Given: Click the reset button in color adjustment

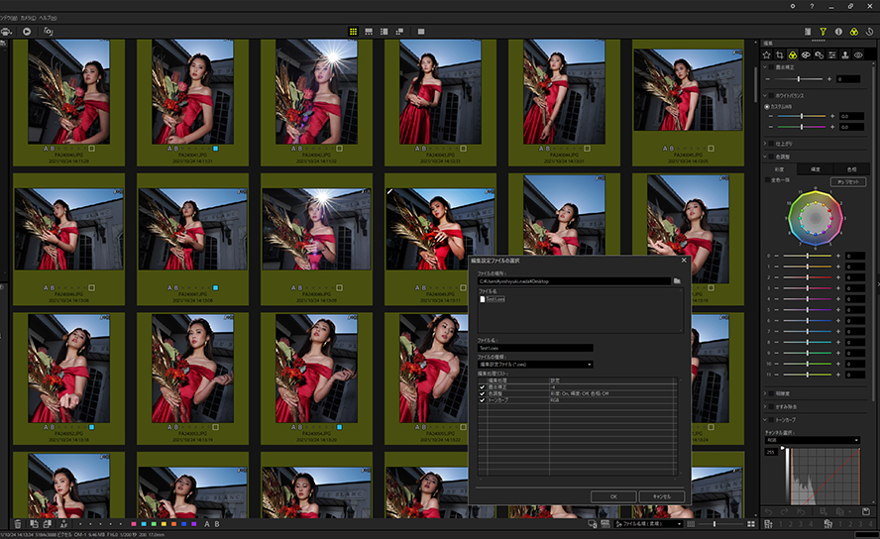Looking at the screenshot, I should [x=848, y=181].
